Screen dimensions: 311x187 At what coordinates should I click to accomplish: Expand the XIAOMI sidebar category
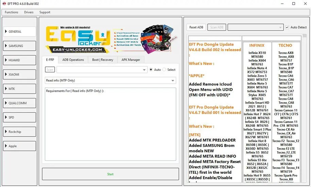pyautogui.click(x=19, y=74)
